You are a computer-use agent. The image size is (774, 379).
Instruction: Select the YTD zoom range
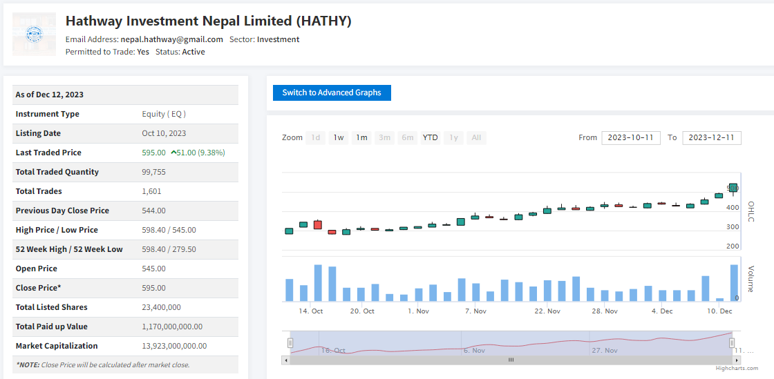click(430, 137)
